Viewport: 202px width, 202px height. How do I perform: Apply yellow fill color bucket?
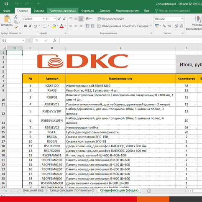tap(54, 26)
